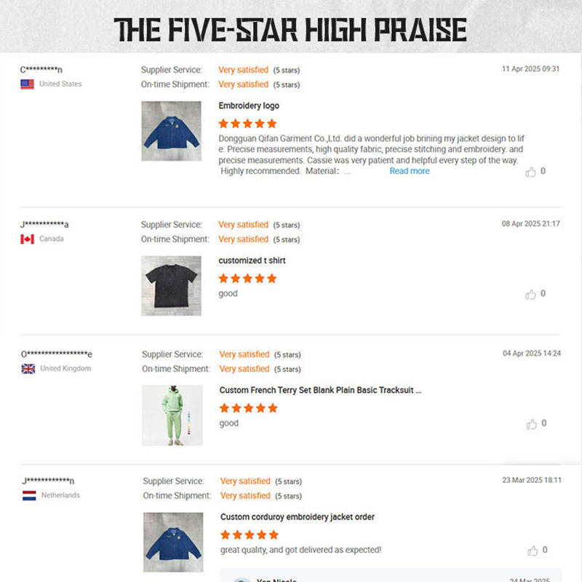Click the United Kingdom flag icon
The width and height of the screenshot is (582, 582).
[28, 369]
